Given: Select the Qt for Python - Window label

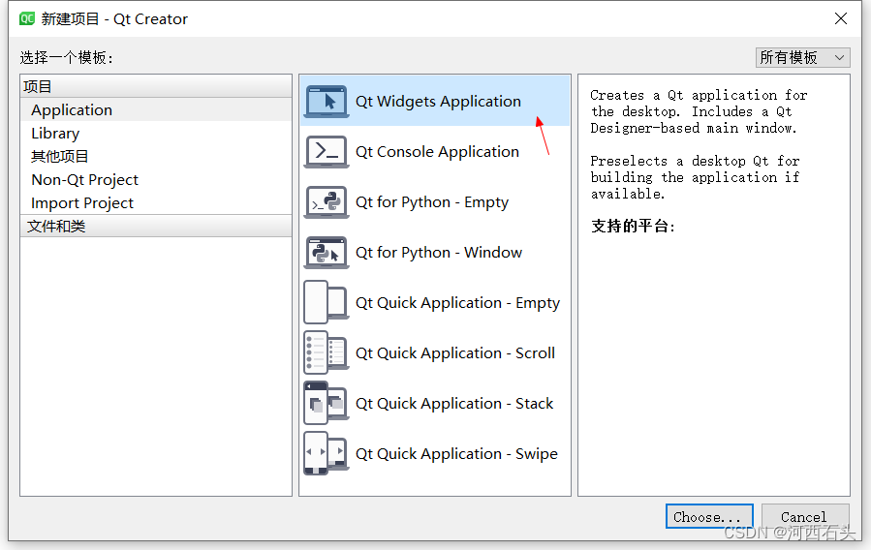Looking at the screenshot, I should click(x=439, y=253).
